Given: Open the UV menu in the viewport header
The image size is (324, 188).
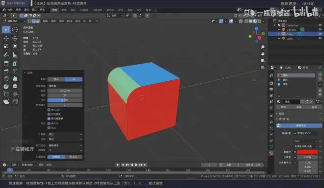Looking at the screenshot, I should tap(96, 21).
